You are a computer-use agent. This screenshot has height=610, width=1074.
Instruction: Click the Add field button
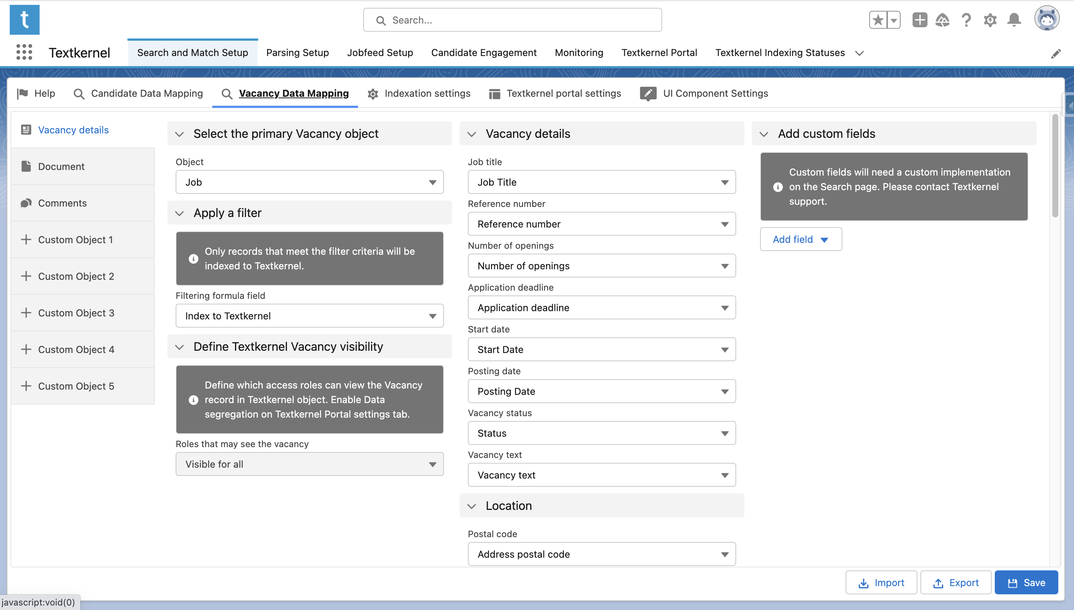pos(801,239)
